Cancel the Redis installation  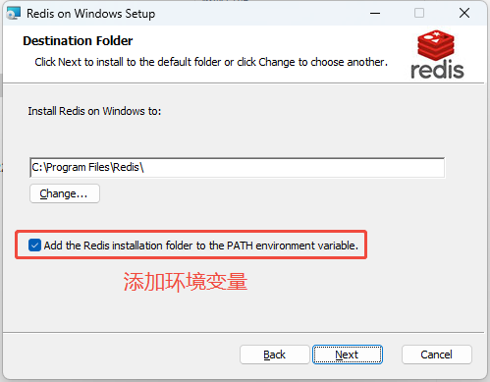[437, 355]
